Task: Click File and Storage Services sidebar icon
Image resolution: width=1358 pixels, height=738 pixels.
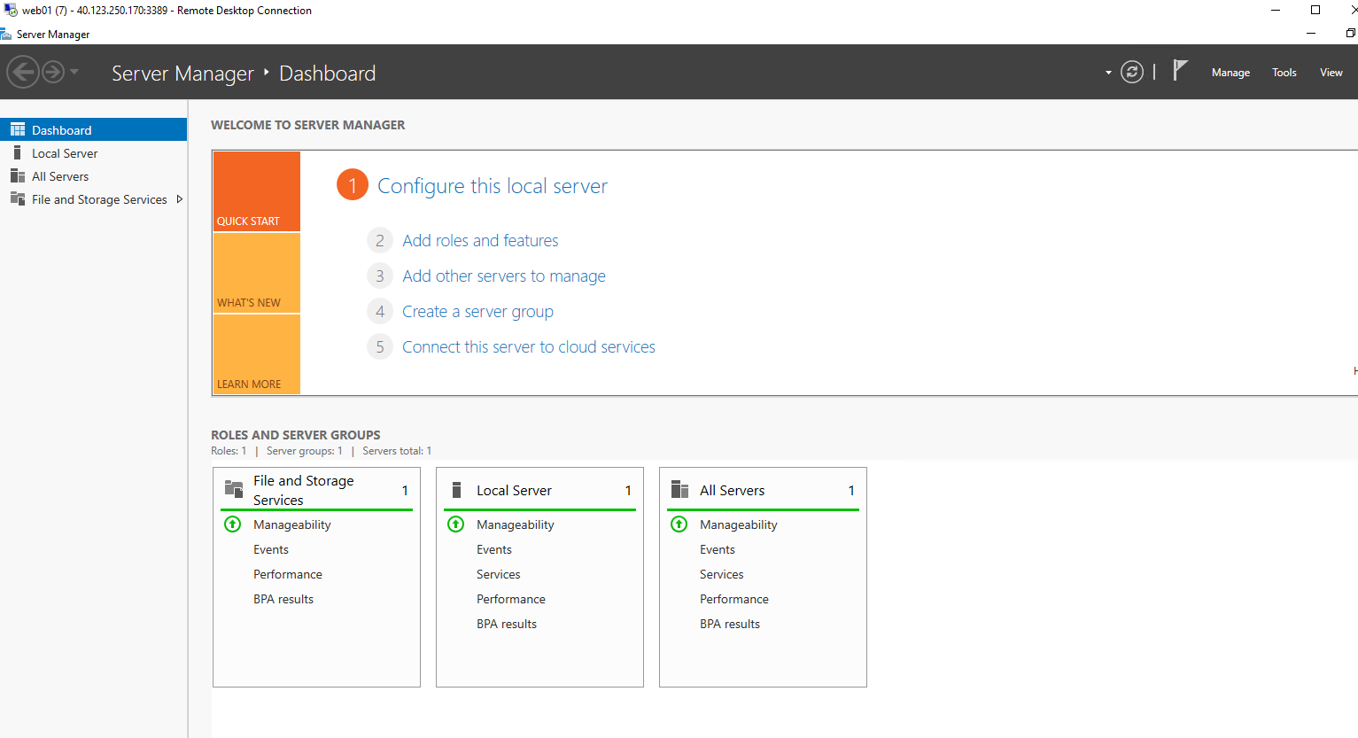Action: pos(18,198)
